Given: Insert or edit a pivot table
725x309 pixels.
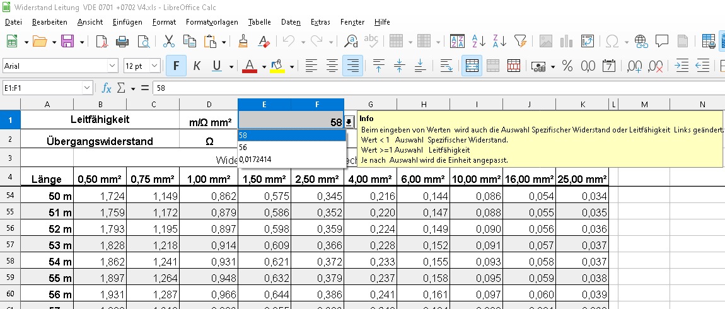Looking at the screenshot, I should click(587, 42).
